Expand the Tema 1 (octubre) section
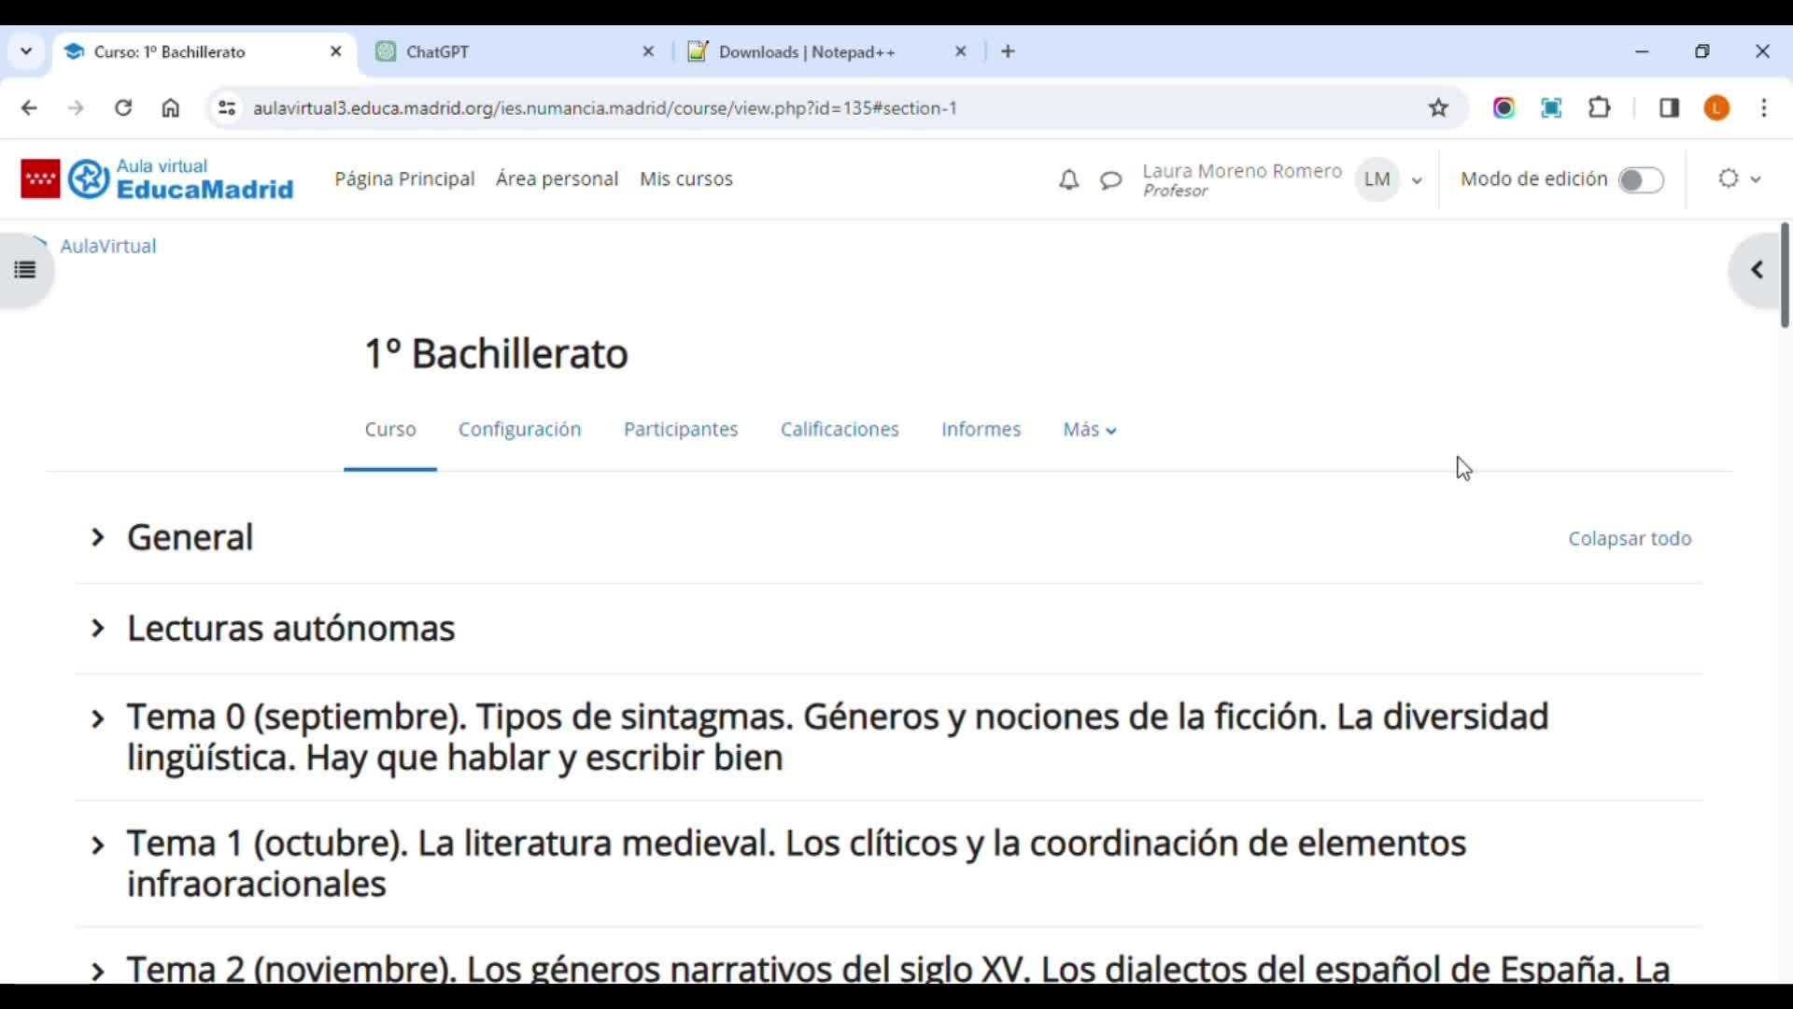The height and width of the screenshot is (1009, 1793). [x=97, y=846]
